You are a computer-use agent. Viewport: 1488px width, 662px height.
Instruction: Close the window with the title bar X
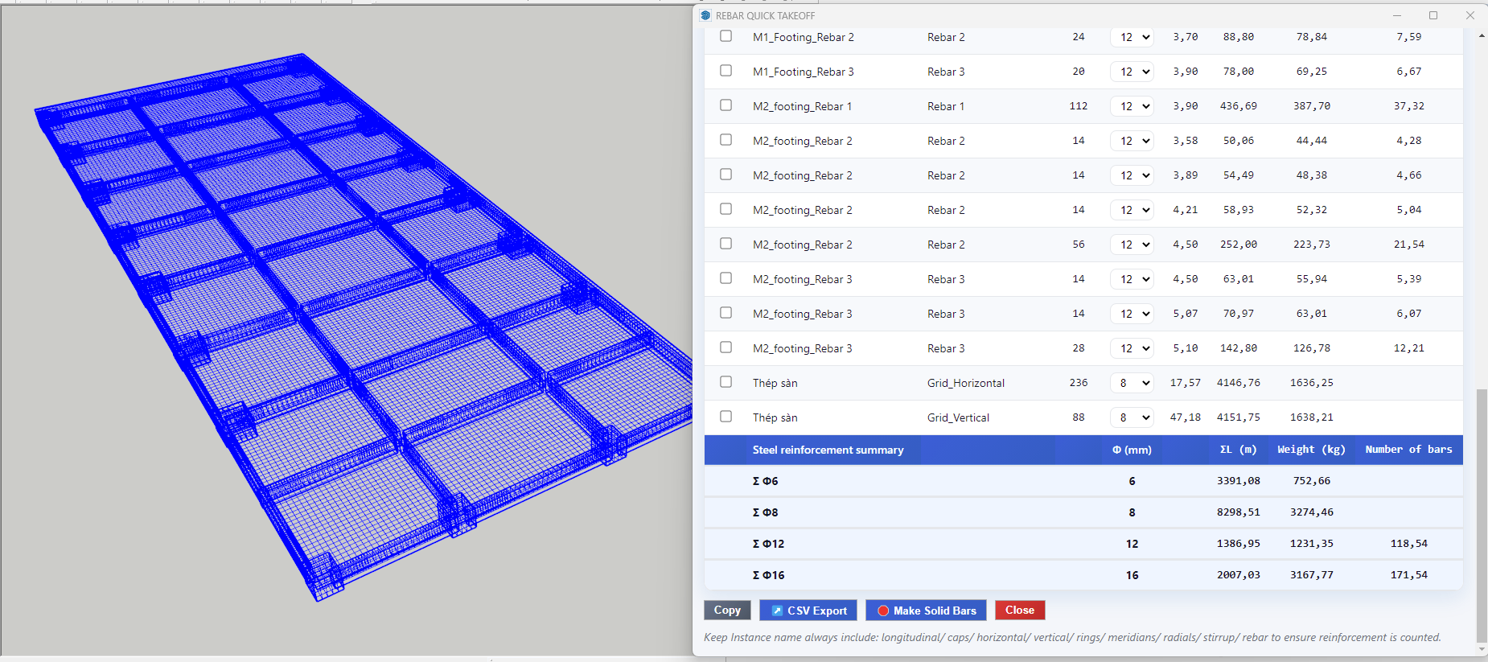click(x=1470, y=15)
